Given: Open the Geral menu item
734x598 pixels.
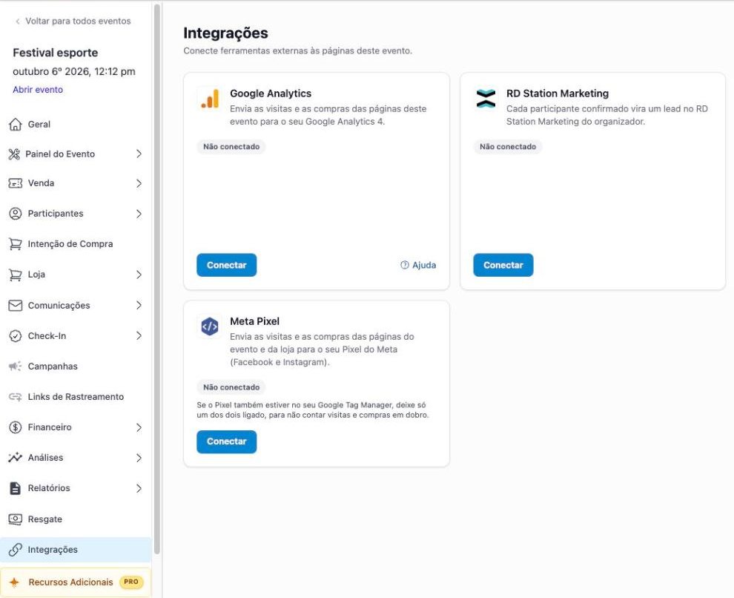Looking at the screenshot, I should pyautogui.click(x=76, y=124).
